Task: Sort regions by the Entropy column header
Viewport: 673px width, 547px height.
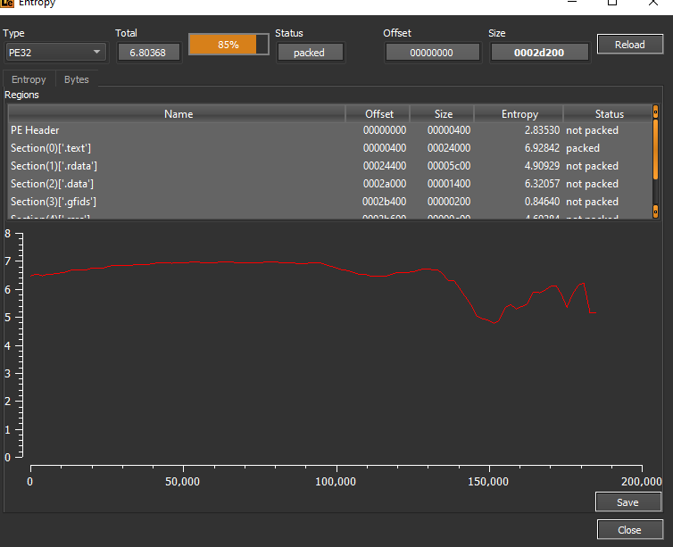Action: [x=519, y=114]
